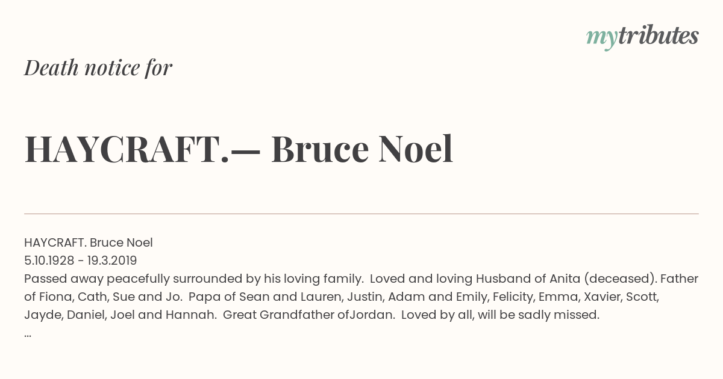The width and height of the screenshot is (723, 379).
Task: Expand the truncated text via the ellipsis
Action: coord(28,334)
